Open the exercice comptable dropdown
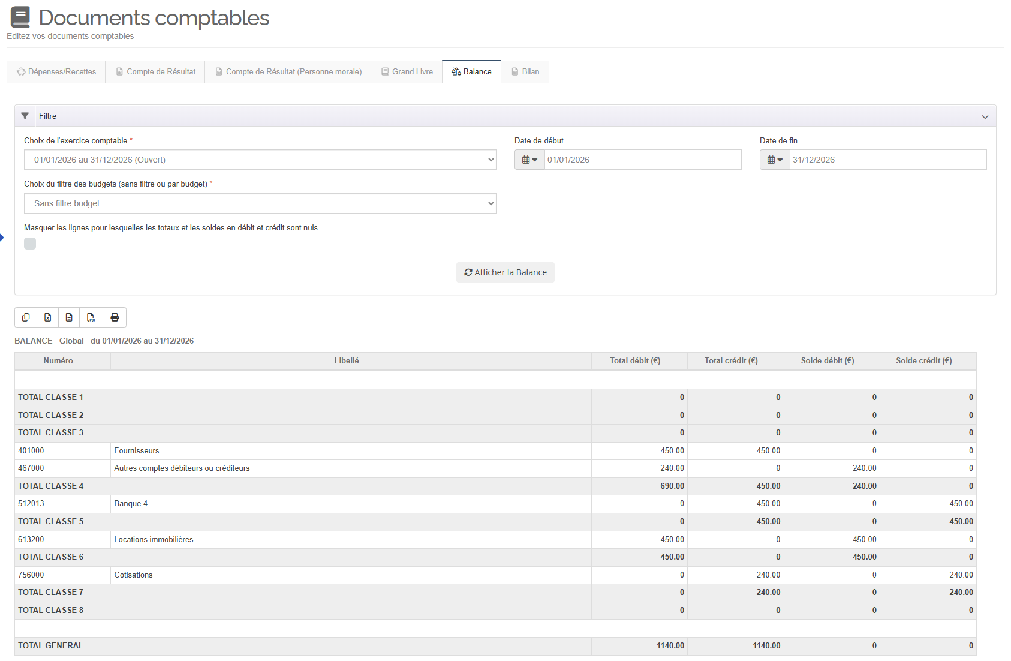Image resolution: width=1011 pixels, height=661 pixels. (x=260, y=160)
